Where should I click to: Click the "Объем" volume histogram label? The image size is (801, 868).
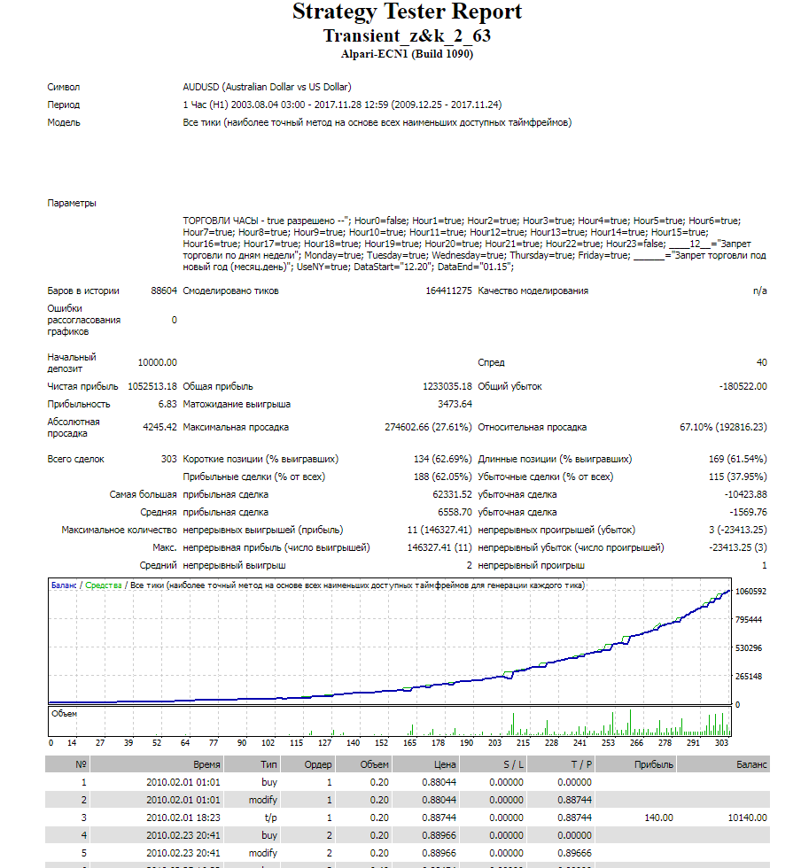point(65,714)
